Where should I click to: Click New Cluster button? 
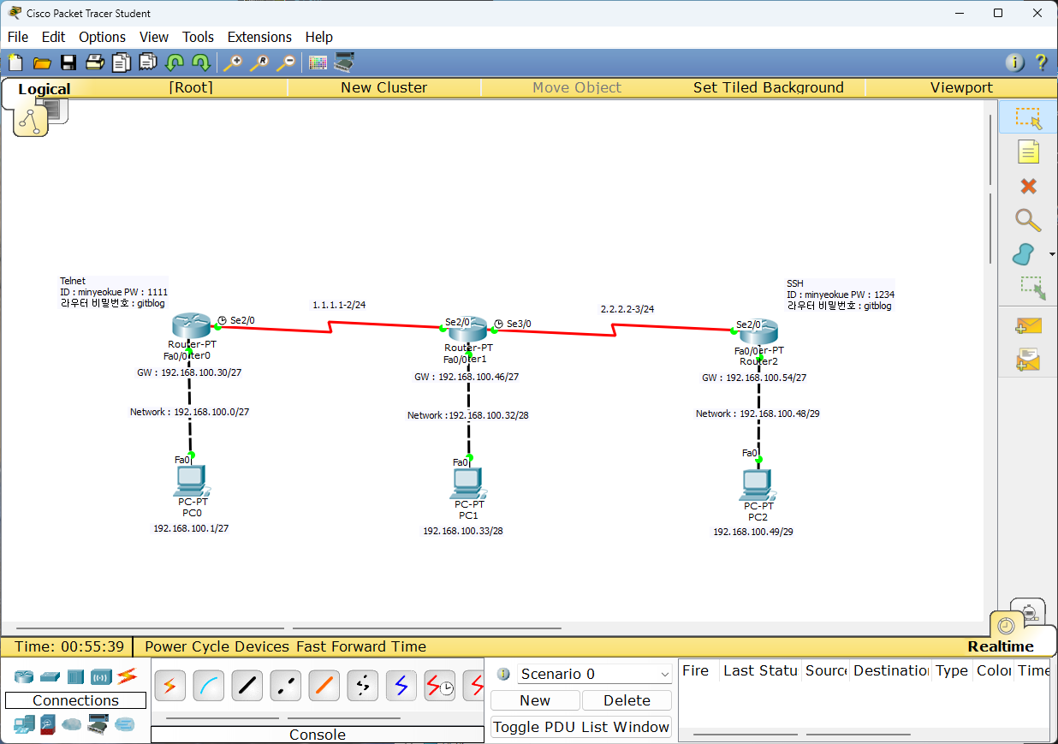(x=383, y=87)
